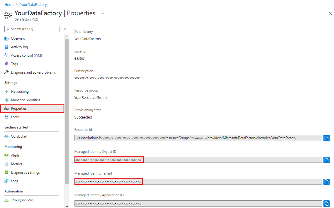Click the Quick start cloud icon
The height and width of the screenshot is (208, 334).
(7, 136)
